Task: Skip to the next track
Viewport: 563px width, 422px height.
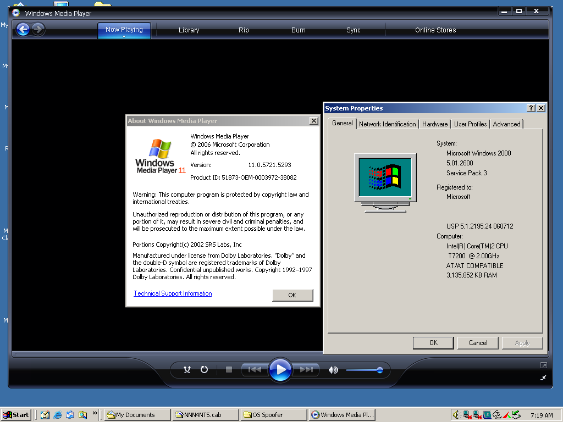Action: pos(306,369)
